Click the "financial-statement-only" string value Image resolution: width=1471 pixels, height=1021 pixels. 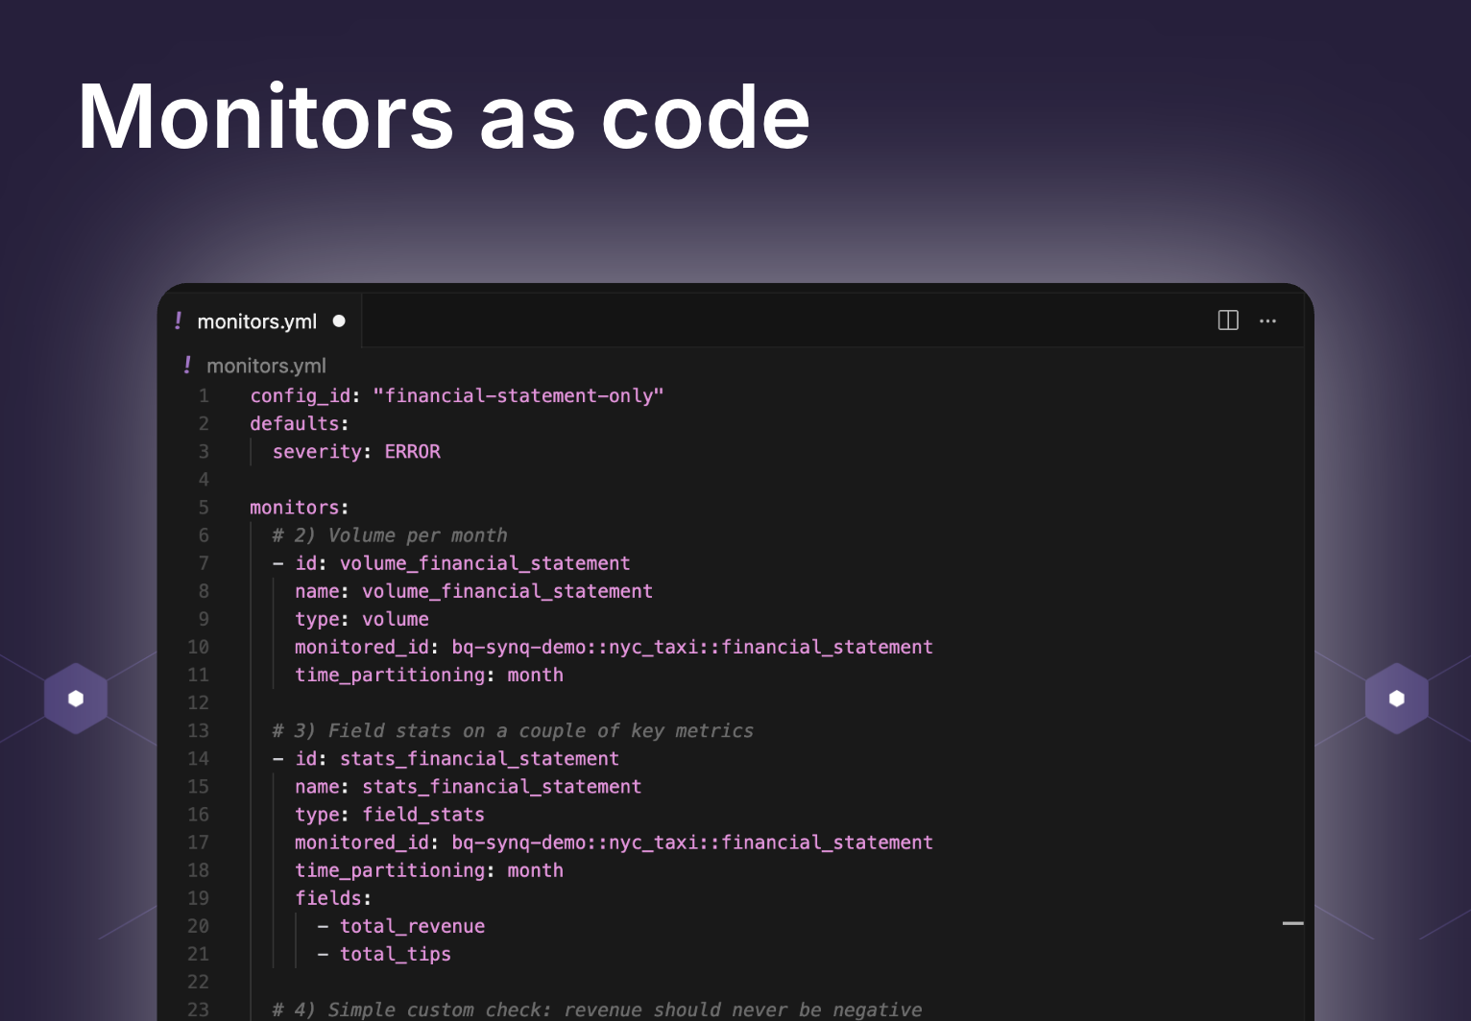(x=518, y=395)
